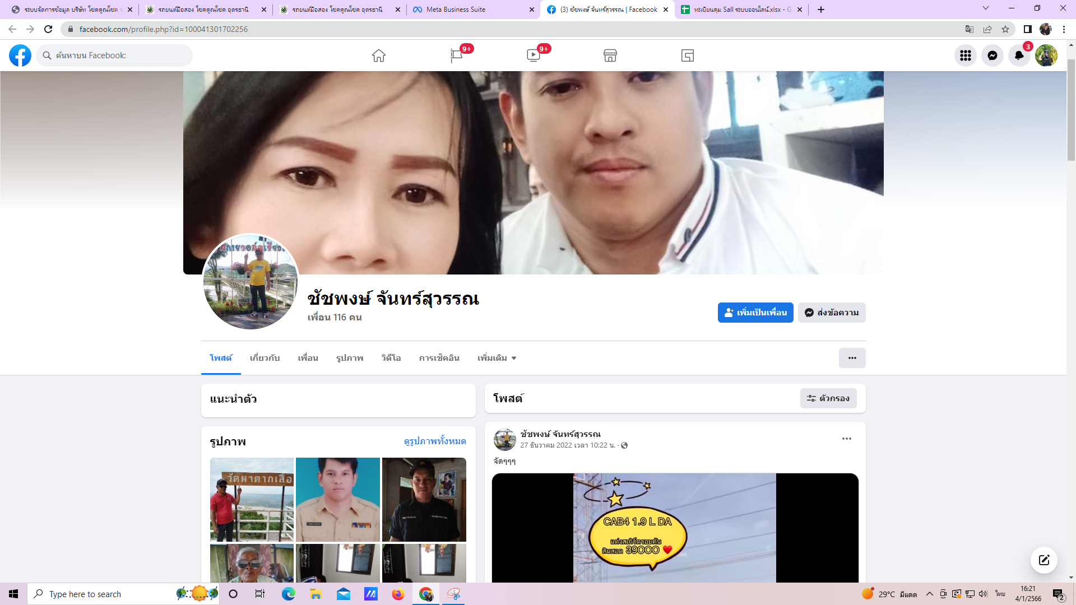Open Facebook Home icon
Screen dimensions: 1076x605
coord(379,55)
